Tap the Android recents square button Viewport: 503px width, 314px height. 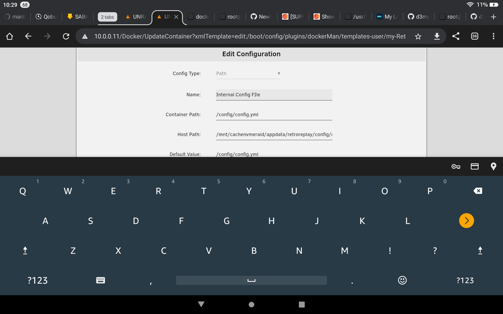tap(301, 304)
